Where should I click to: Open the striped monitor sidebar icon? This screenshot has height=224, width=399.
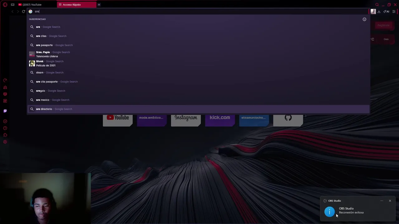5,94
